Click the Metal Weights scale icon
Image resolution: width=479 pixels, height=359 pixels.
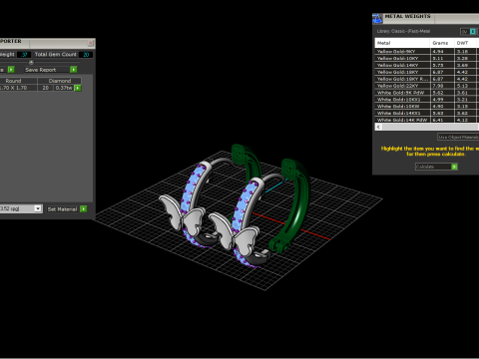click(x=377, y=19)
